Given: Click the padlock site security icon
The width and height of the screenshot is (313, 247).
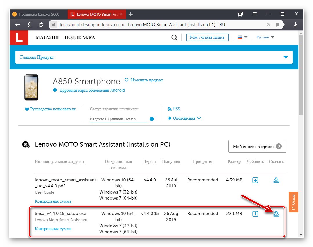Looking at the screenshot, I should (x=53, y=25).
